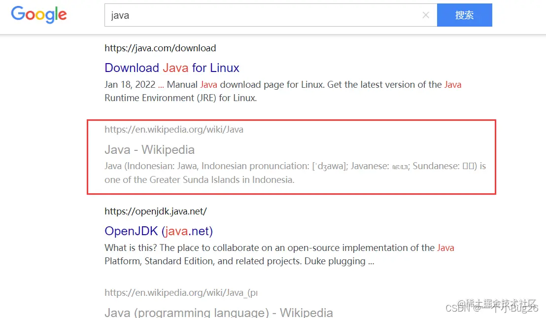Focus the search field containing java
546x318 pixels.
coord(271,15)
